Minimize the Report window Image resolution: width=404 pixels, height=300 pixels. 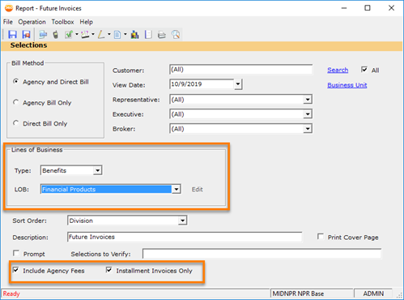tap(344, 8)
